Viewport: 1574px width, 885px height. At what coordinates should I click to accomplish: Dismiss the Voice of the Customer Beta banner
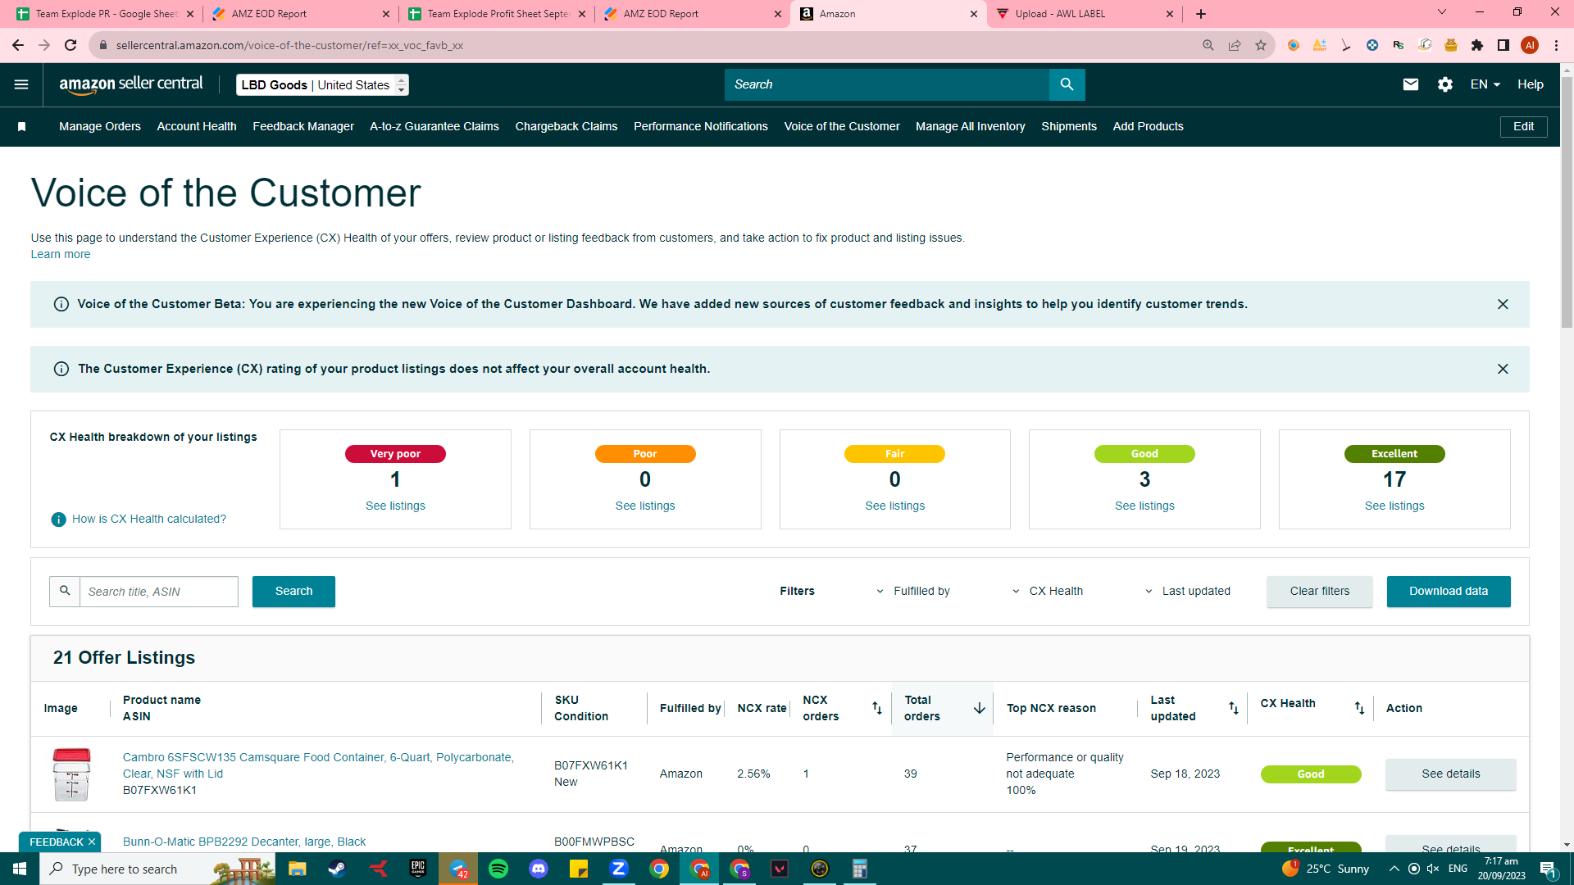(1503, 304)
